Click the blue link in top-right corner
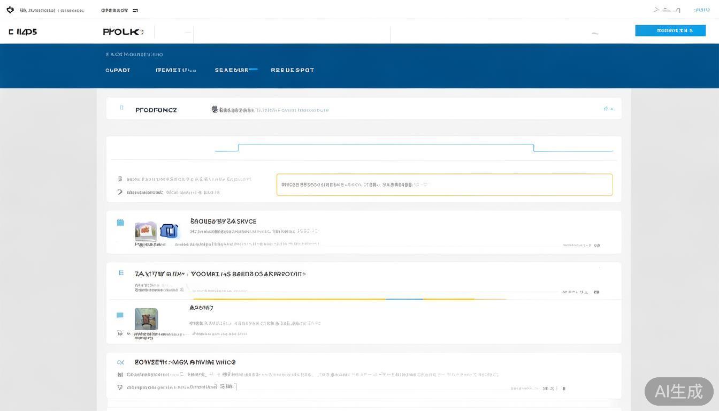The image size is (719, 411). tap(701, 10)
